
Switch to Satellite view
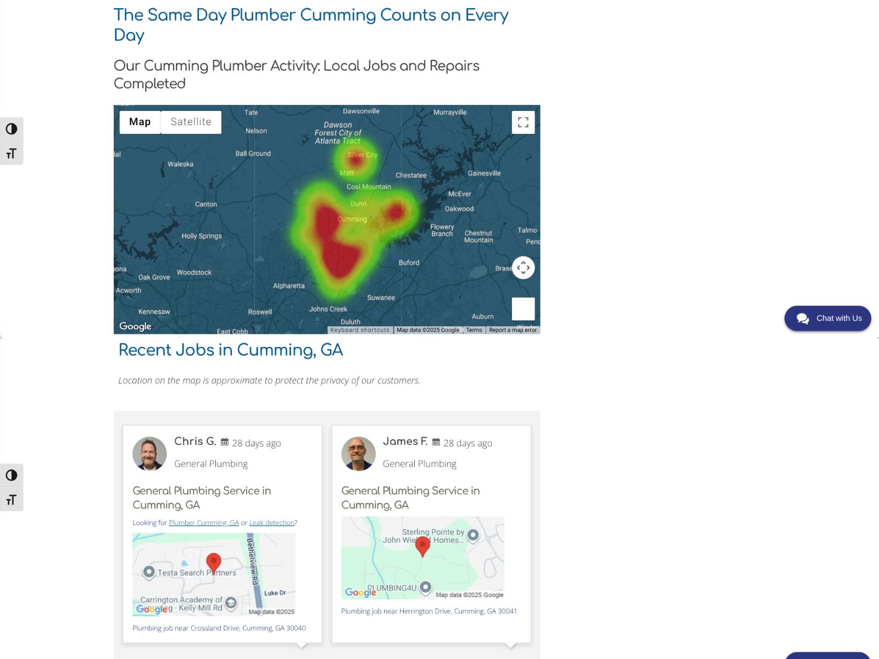click(191, 121)
